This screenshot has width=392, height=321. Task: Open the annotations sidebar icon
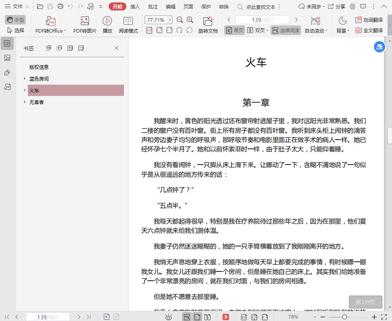pyautogui.click(x=7, y=73)
